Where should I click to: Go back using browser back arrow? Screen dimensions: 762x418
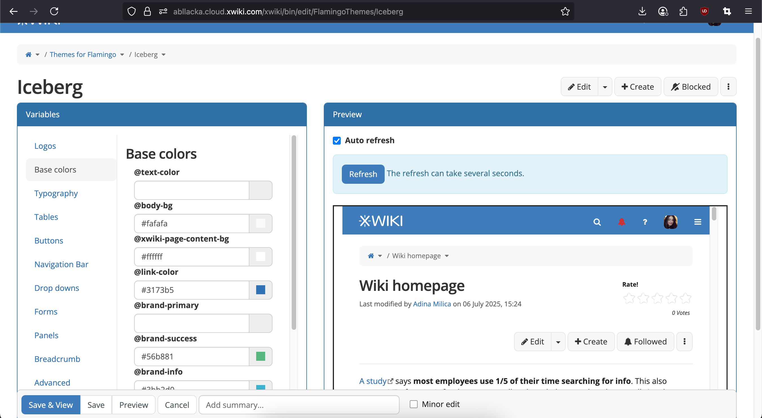pyautogui.click(x=14, y=12)
